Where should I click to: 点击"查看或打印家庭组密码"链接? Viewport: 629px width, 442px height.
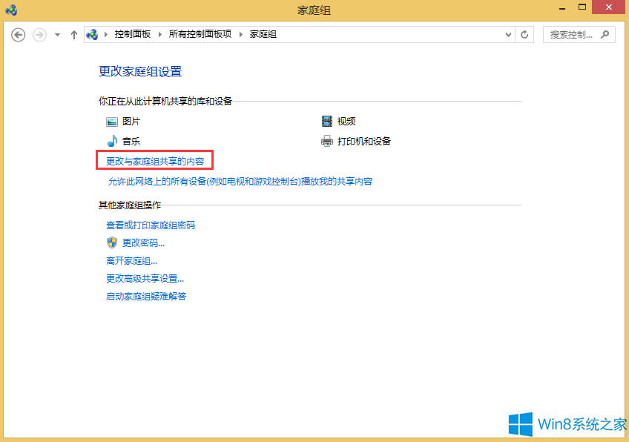click(149, 225)
